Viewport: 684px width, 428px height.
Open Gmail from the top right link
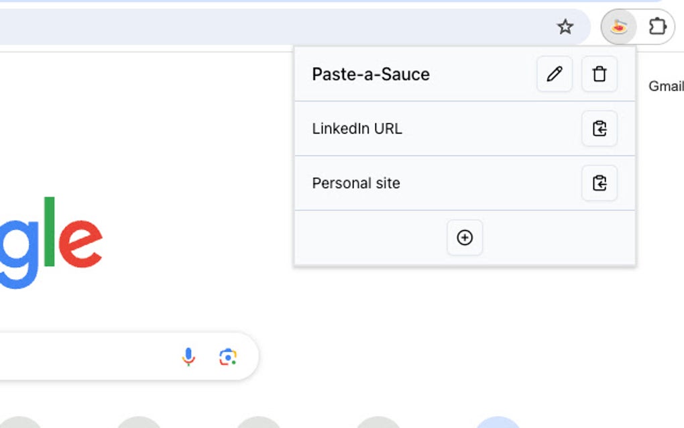pyautogui.click(x=665, y=86)
